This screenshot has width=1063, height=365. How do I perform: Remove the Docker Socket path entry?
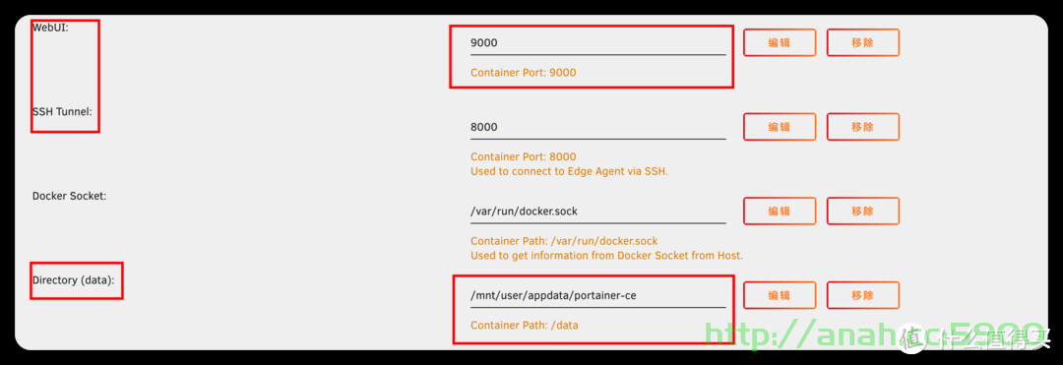click(863, 211)
